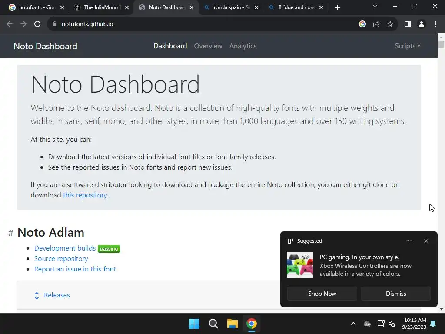Select Analytics in the navbar

pyautogui.click(x=243, y=46)
